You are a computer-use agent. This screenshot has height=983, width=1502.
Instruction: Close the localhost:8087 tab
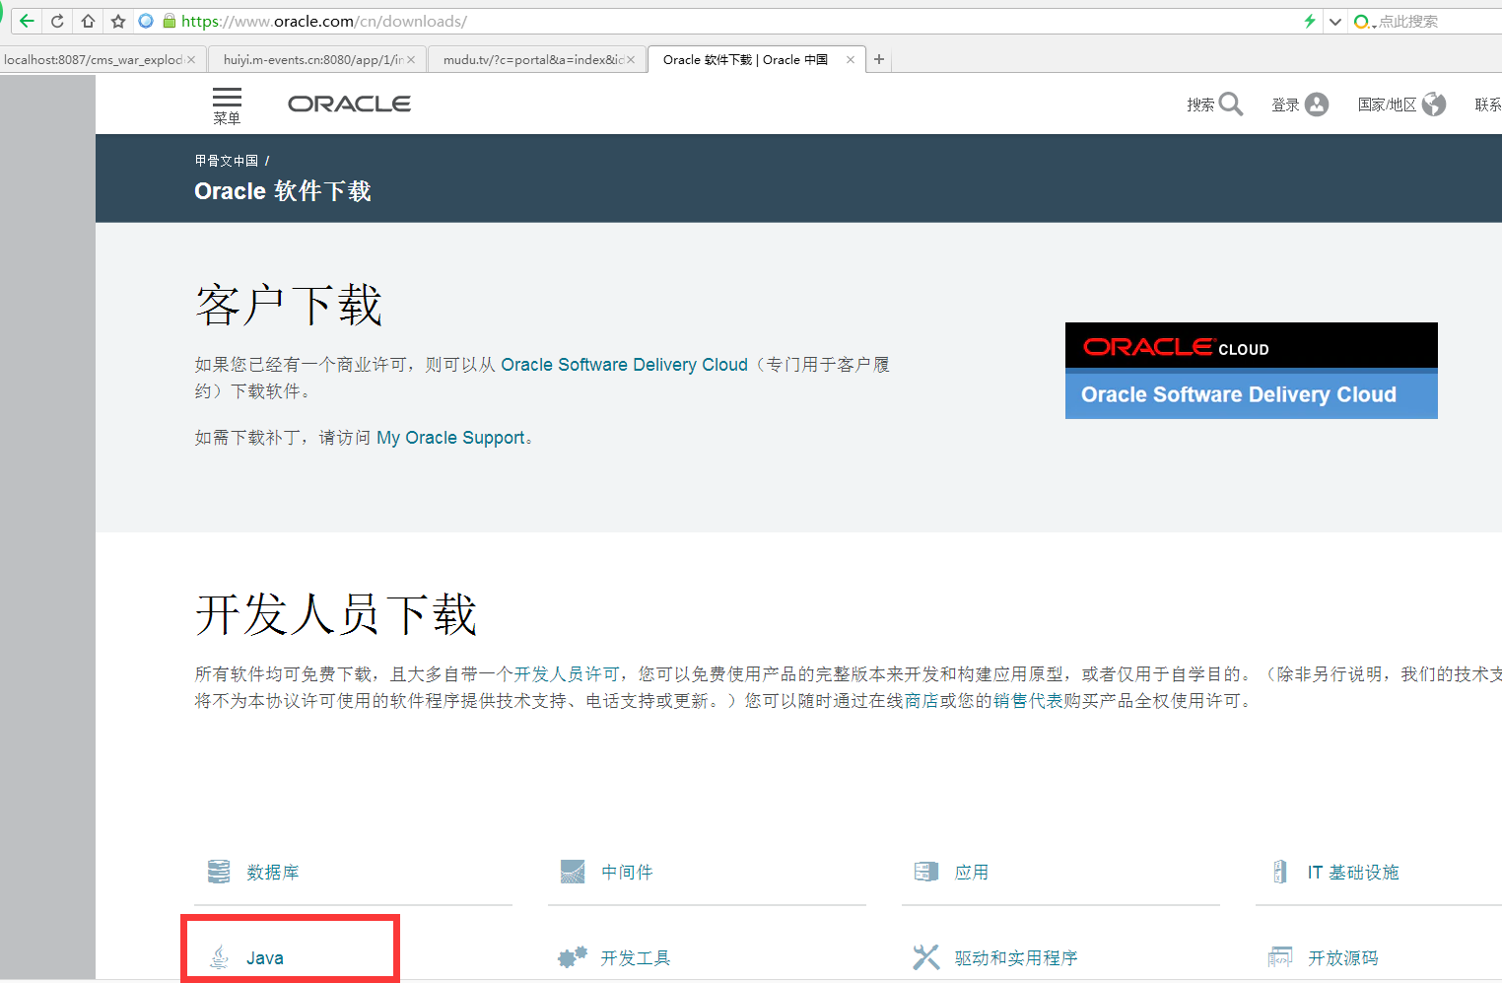[x=191, y=60]
